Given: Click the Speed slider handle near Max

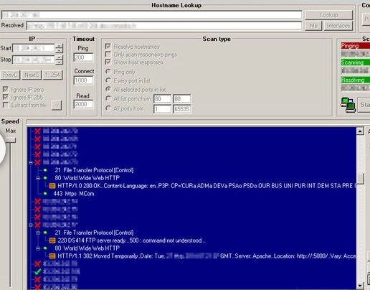Looking at the screenshot, I should click(x=11, y=140).
